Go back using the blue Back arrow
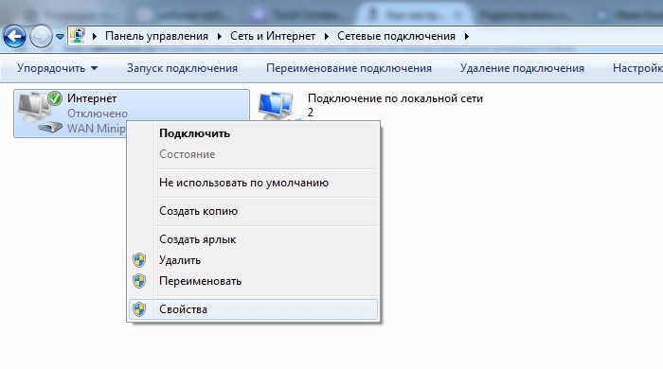Viewport: 663px width, 369px height. 15,36
